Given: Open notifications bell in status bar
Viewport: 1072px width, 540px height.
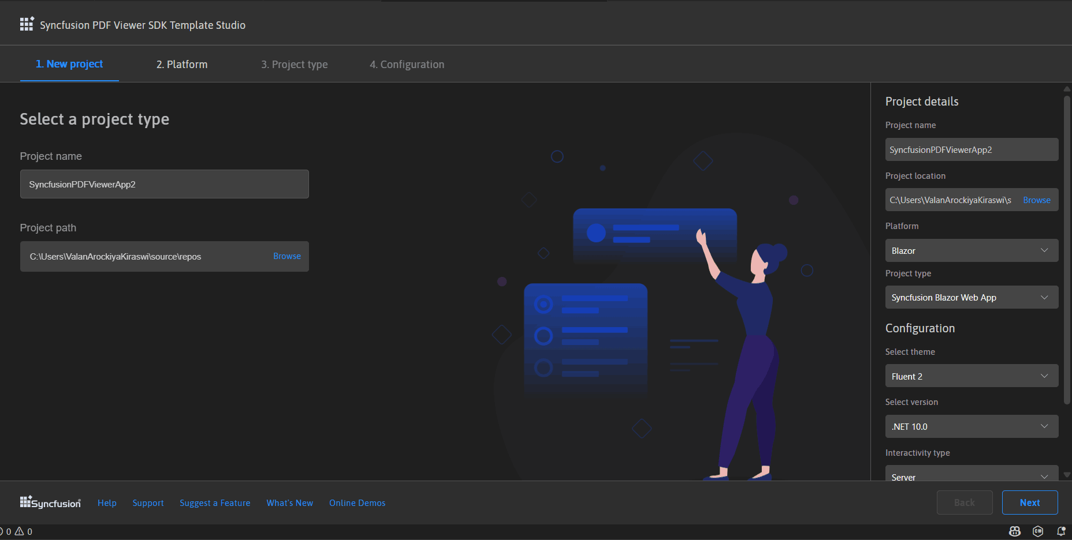Looking at the screenshot, I should [x=1061, y=531].
